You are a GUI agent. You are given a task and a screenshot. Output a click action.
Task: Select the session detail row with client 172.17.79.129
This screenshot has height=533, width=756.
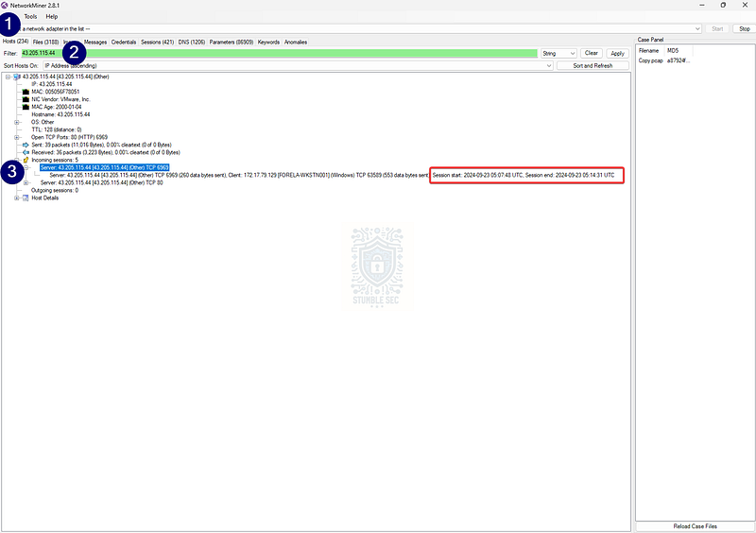[332, 175]
